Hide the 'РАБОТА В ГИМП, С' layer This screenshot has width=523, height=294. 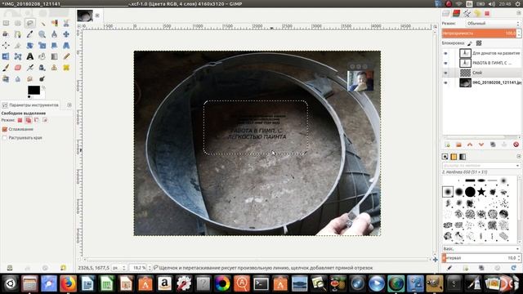pos(445,63)
